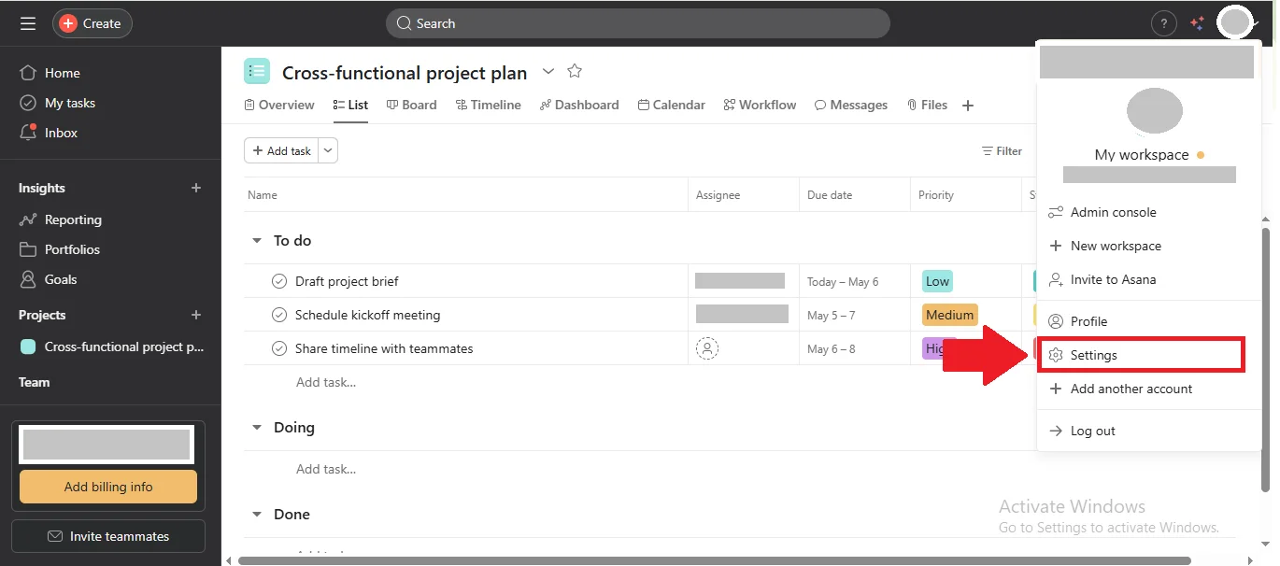Viewport: 1280px width, 566px height.
Task: Click Add task under To do
Action: (326, 382)
